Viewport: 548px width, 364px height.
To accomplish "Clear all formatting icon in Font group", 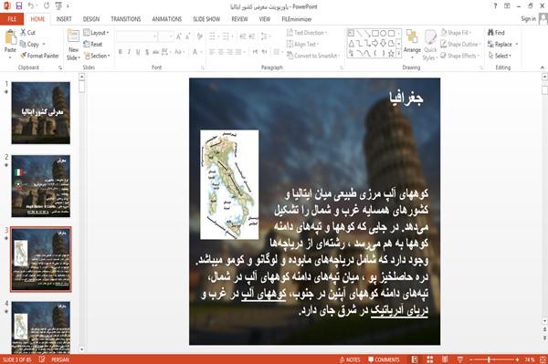I will pos(199,36).
